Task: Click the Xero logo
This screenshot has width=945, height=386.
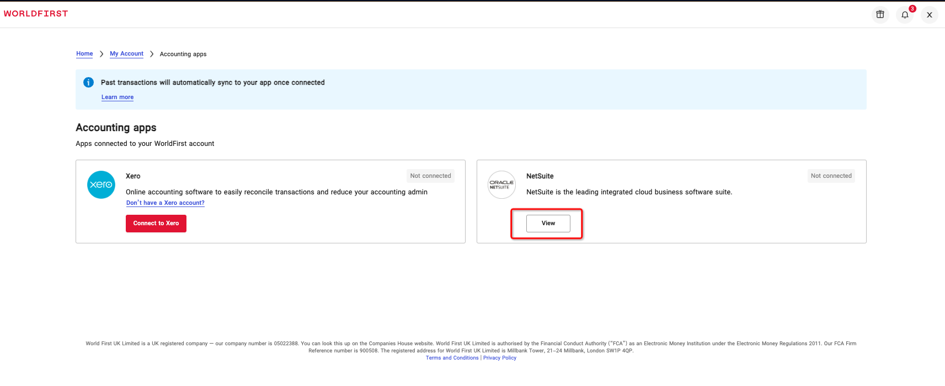Action: (102, 184)
